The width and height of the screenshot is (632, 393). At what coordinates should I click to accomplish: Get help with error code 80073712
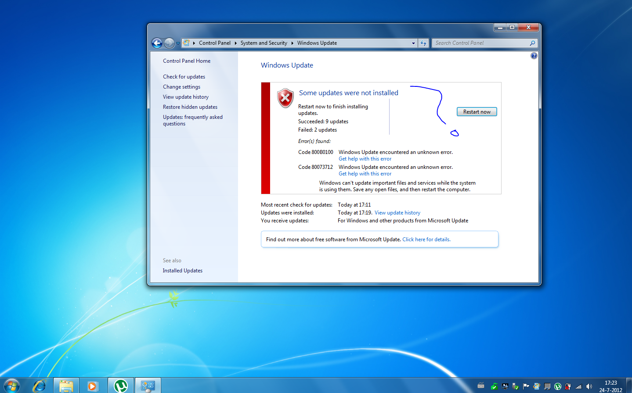[x=365, y=174]
